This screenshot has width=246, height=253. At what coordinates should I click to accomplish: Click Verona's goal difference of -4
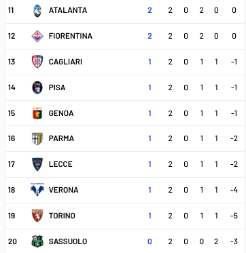(234, 190)
